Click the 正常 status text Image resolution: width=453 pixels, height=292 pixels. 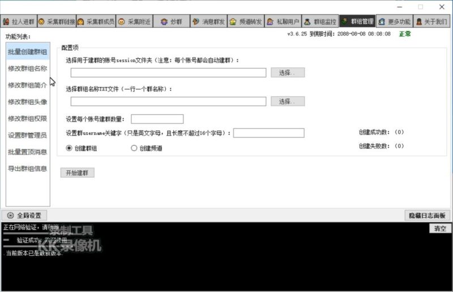click(405, 34)
